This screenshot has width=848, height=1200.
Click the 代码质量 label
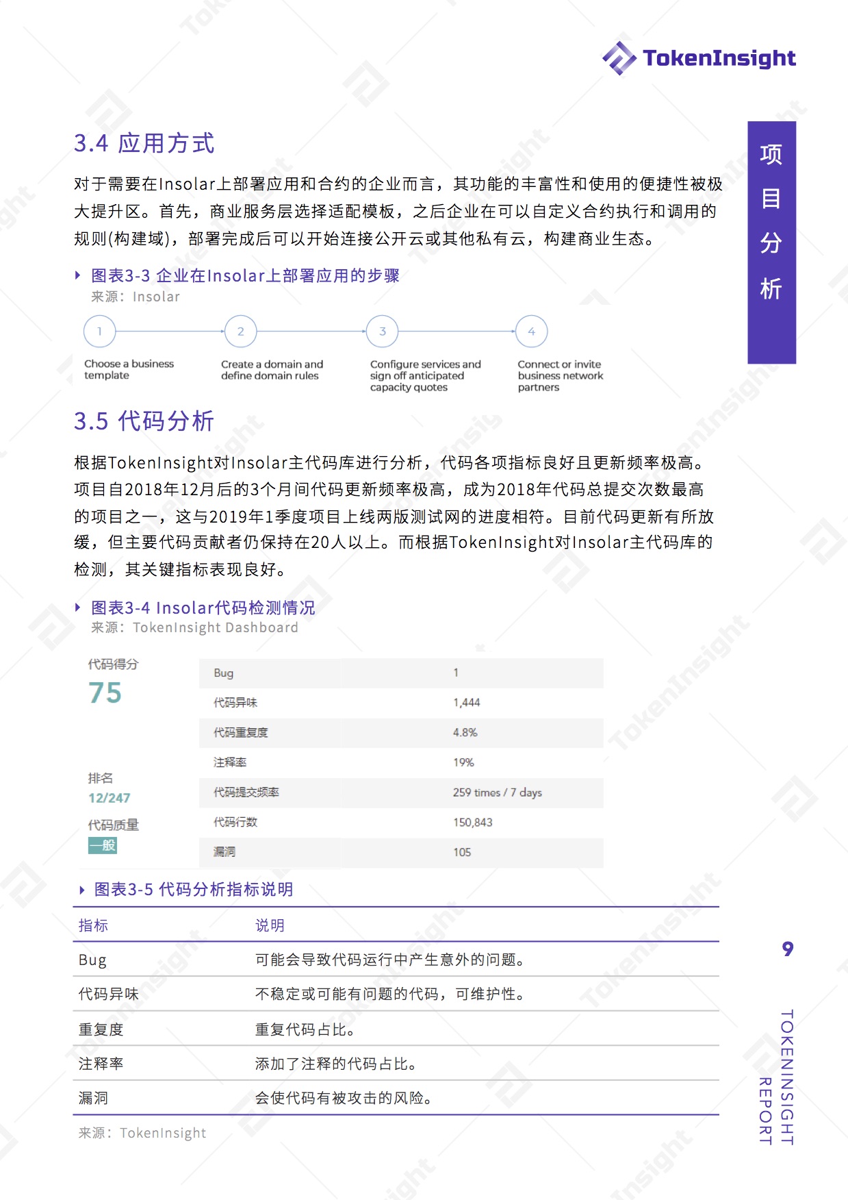pyautogui.click(x=113, y=825)
